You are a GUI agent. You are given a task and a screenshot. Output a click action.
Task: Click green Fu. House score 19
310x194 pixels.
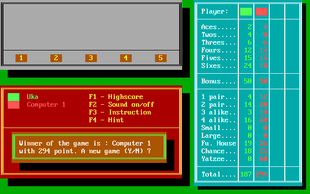coord(248,144)
